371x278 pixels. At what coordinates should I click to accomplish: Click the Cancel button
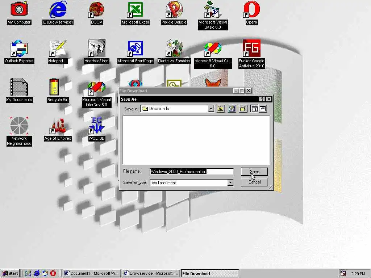click(x=254, y=182)
